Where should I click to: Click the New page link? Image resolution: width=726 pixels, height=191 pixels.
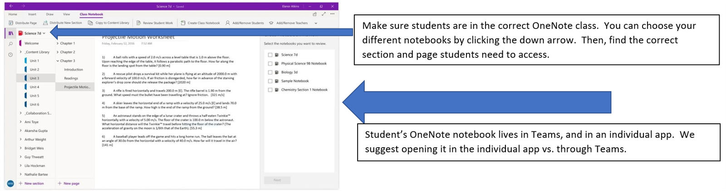[69, 183]
